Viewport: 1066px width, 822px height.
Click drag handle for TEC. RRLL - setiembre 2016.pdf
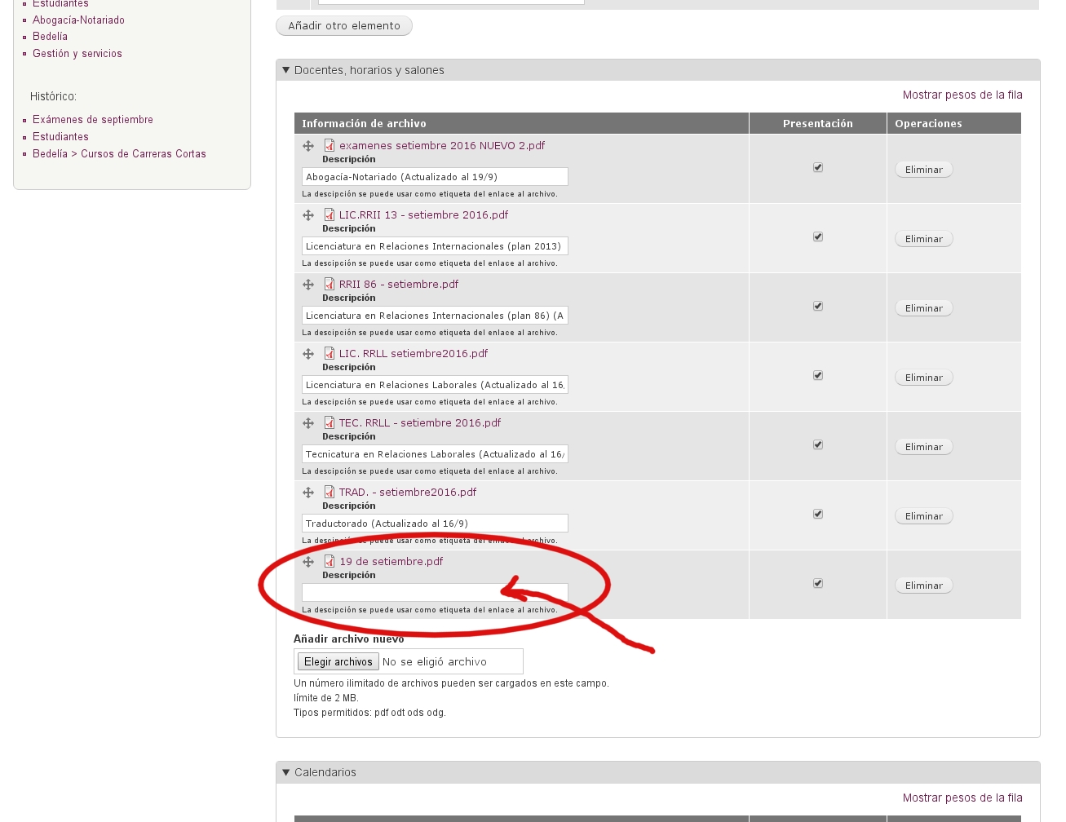308,423
